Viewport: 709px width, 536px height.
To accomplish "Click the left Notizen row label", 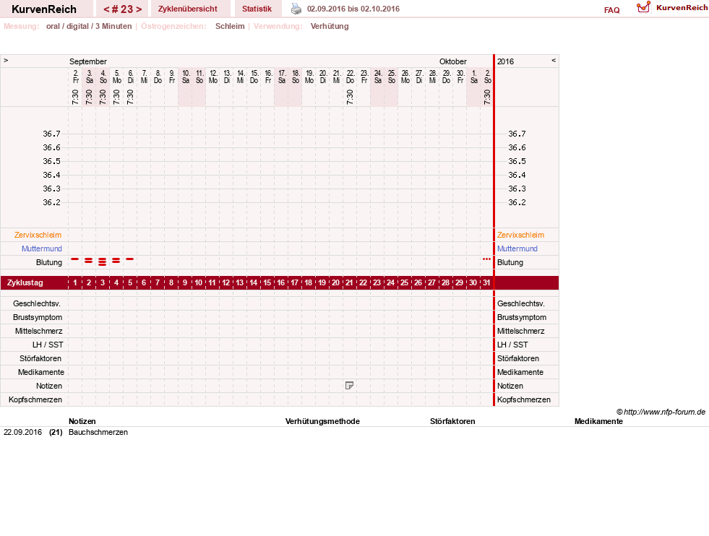I will pyautogui.click(x=49, y=386).
